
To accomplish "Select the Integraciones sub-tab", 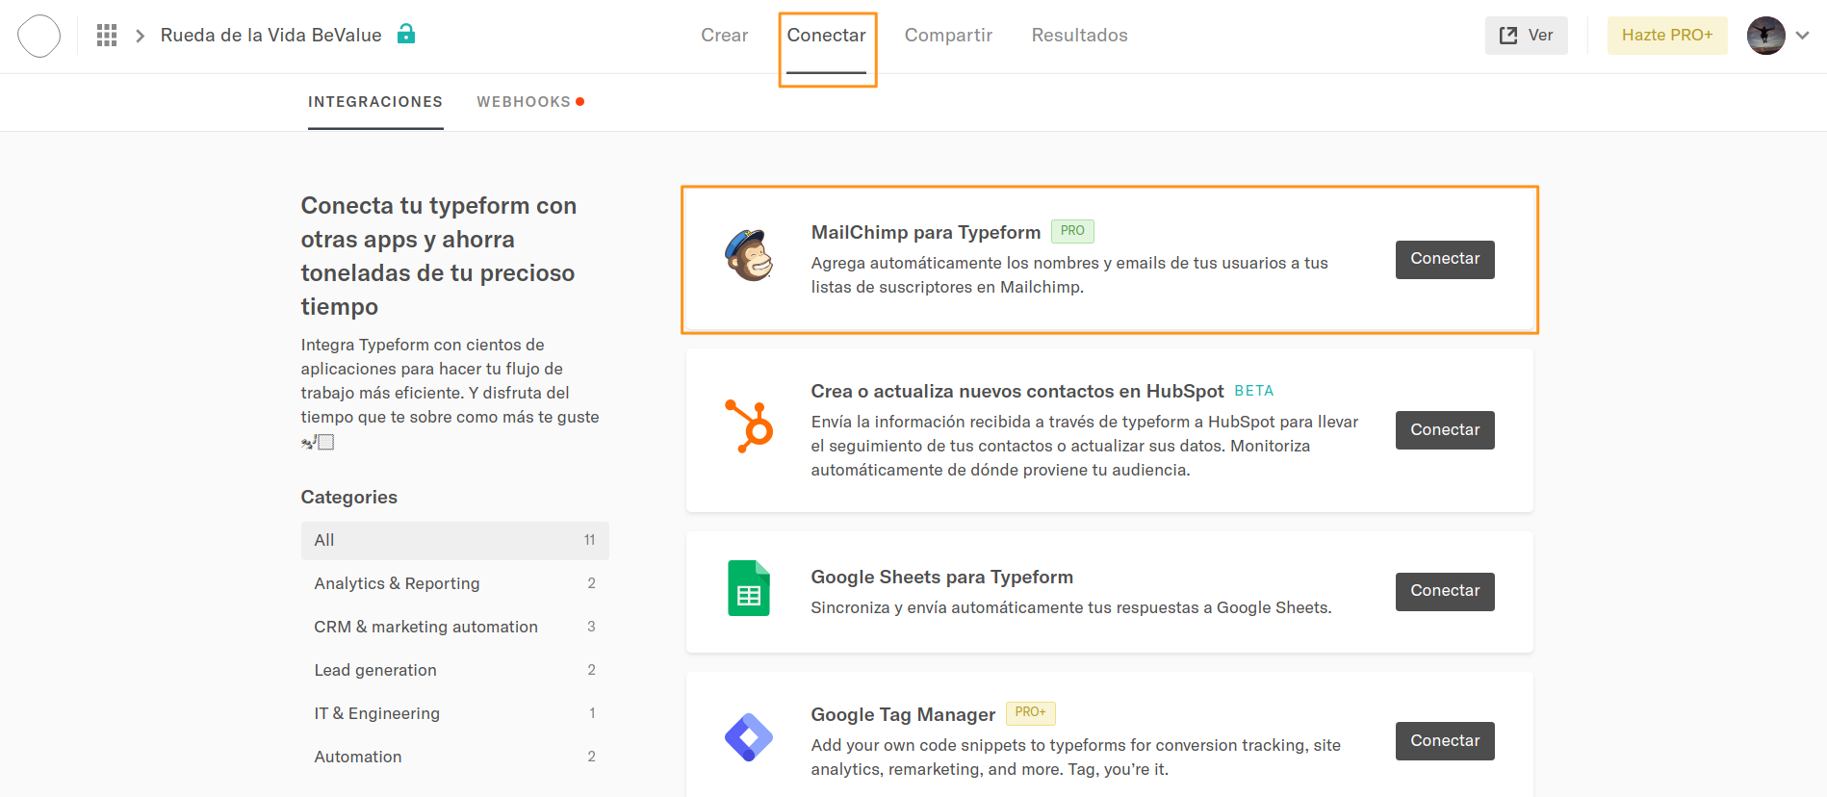I will pyautogui.click(x=375, y=102).
